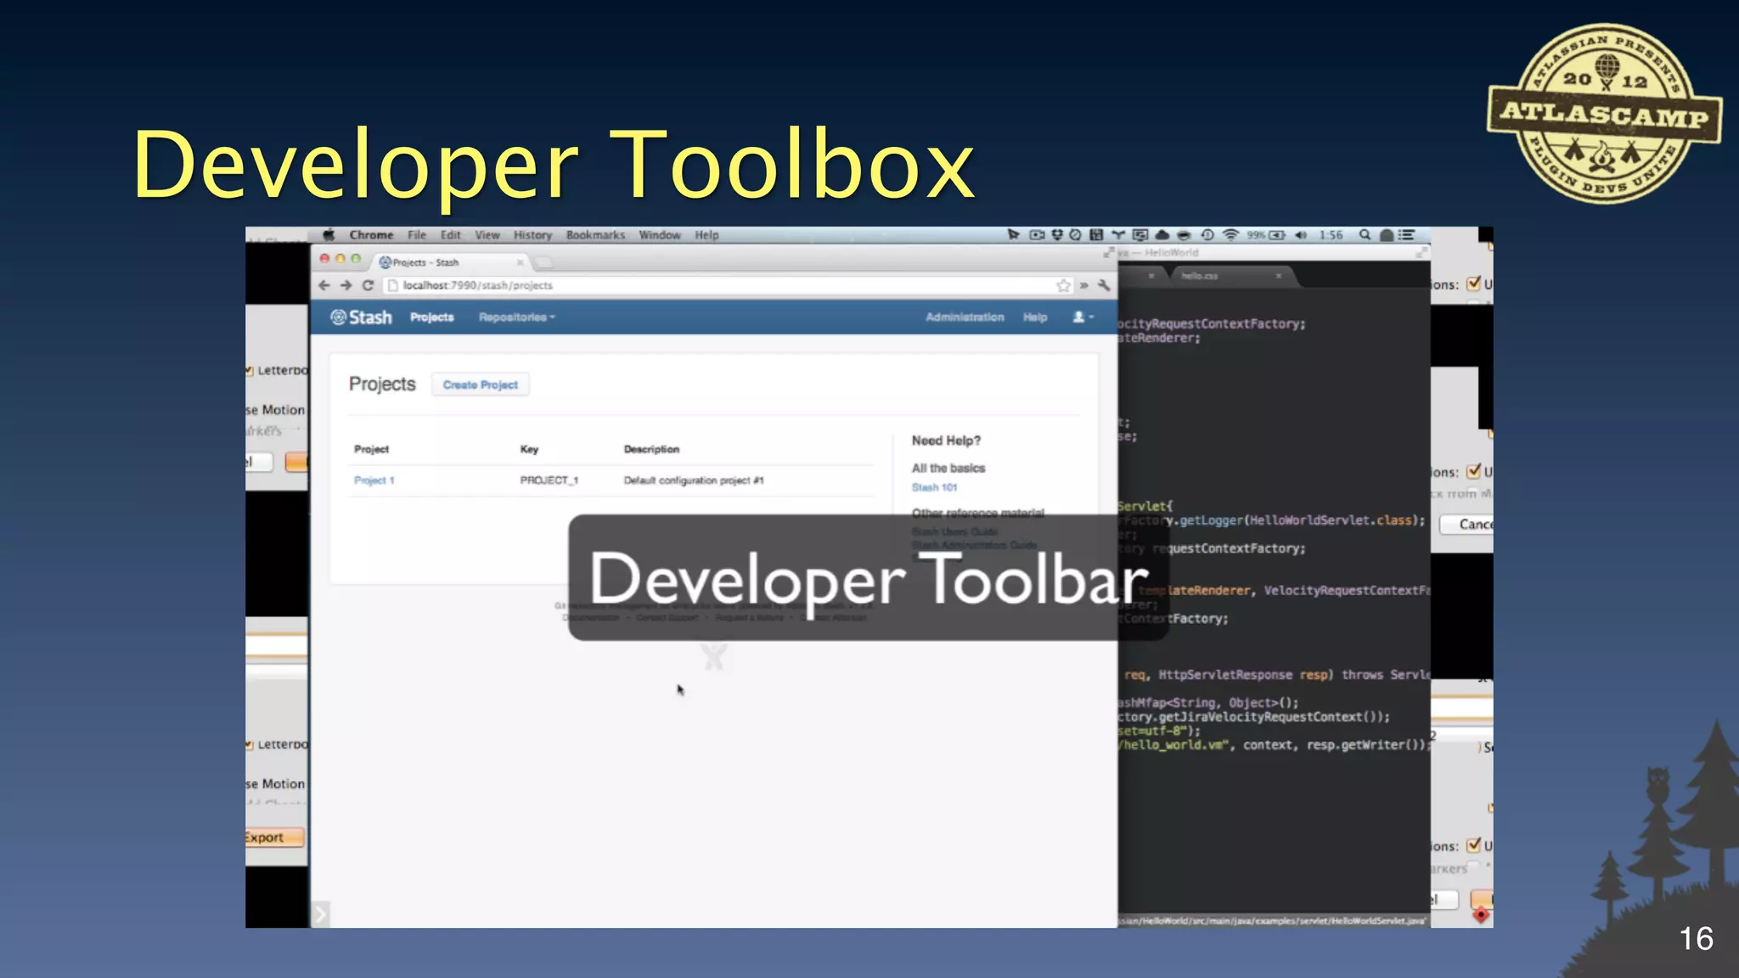
Task: Open the macOS Help menu
Action: point(706,235)
